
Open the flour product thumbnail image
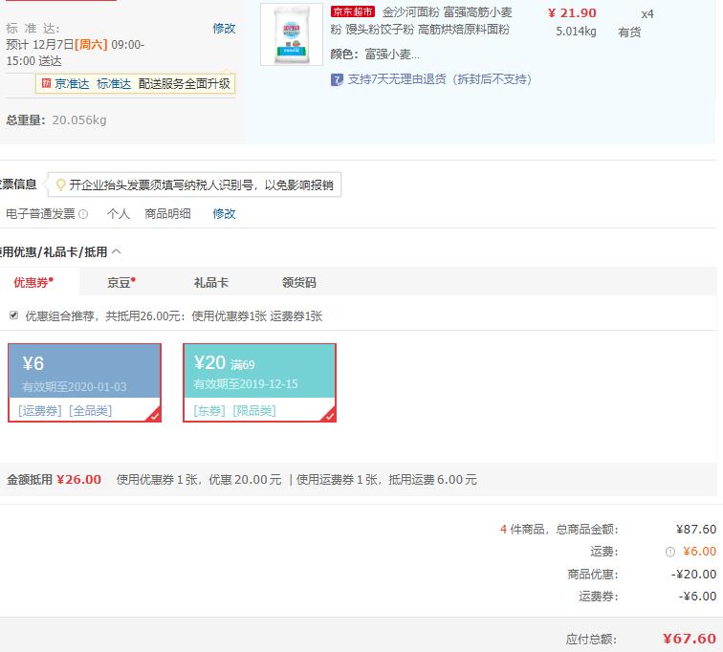coord(292,34)
